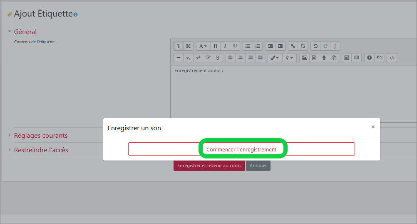Click the redo icon
The height and width of the screenshot is (224, 417).
[x=325, y=46]
